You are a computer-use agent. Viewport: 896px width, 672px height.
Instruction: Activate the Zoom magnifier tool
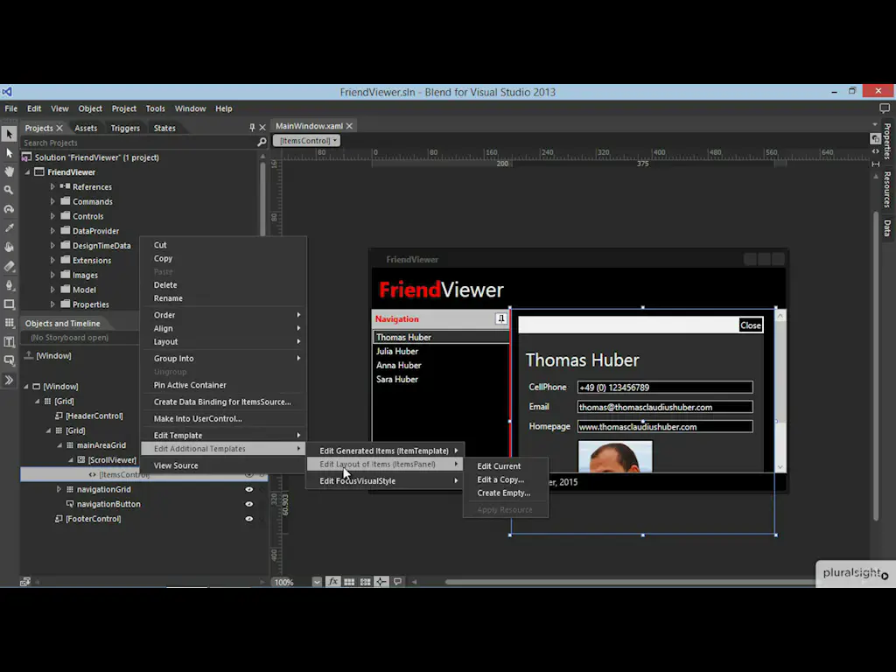point(9,190)
